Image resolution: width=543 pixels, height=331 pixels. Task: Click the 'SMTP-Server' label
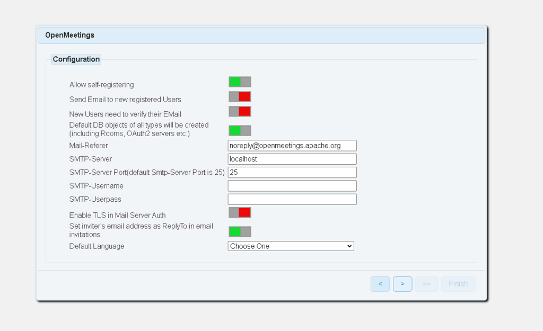[x=90, y=159]
